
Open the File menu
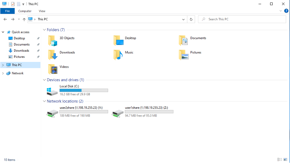(x=7, y=11)
